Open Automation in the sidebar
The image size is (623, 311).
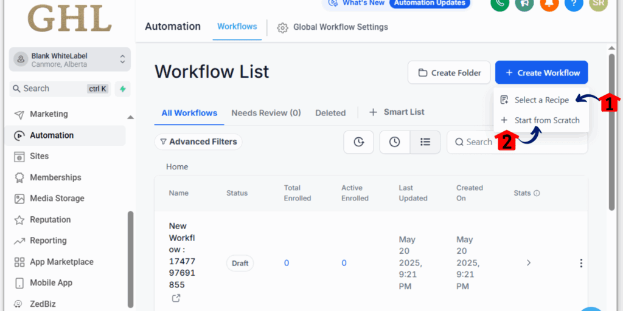coord(65,135)
